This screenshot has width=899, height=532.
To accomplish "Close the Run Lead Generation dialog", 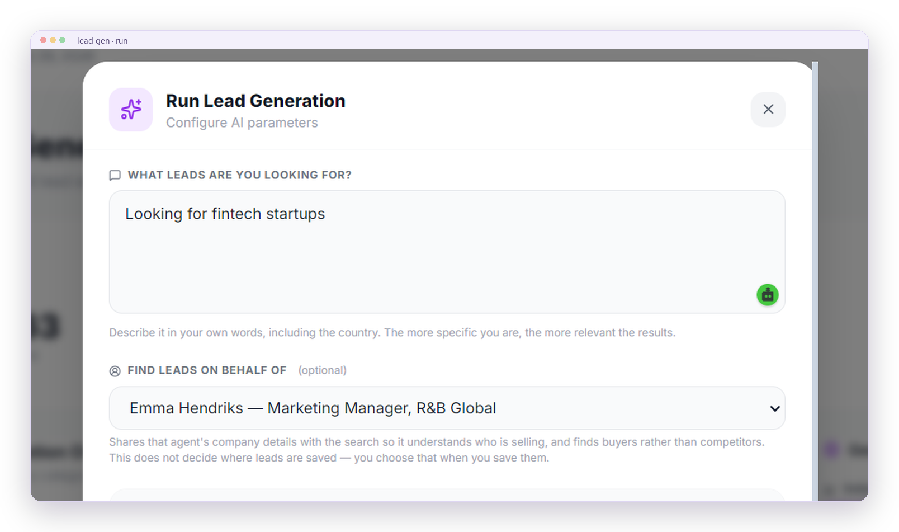I will [x=768, y=109].
